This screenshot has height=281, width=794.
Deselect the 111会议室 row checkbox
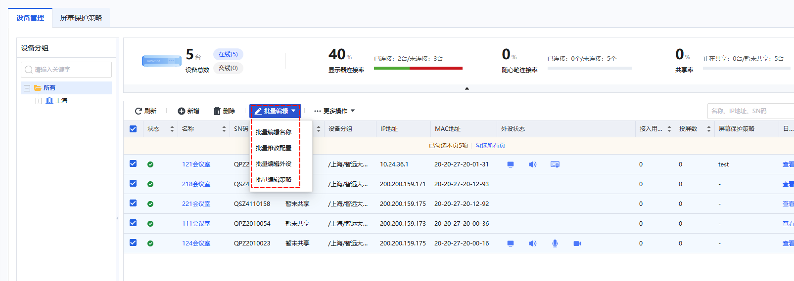coord(133,223)
